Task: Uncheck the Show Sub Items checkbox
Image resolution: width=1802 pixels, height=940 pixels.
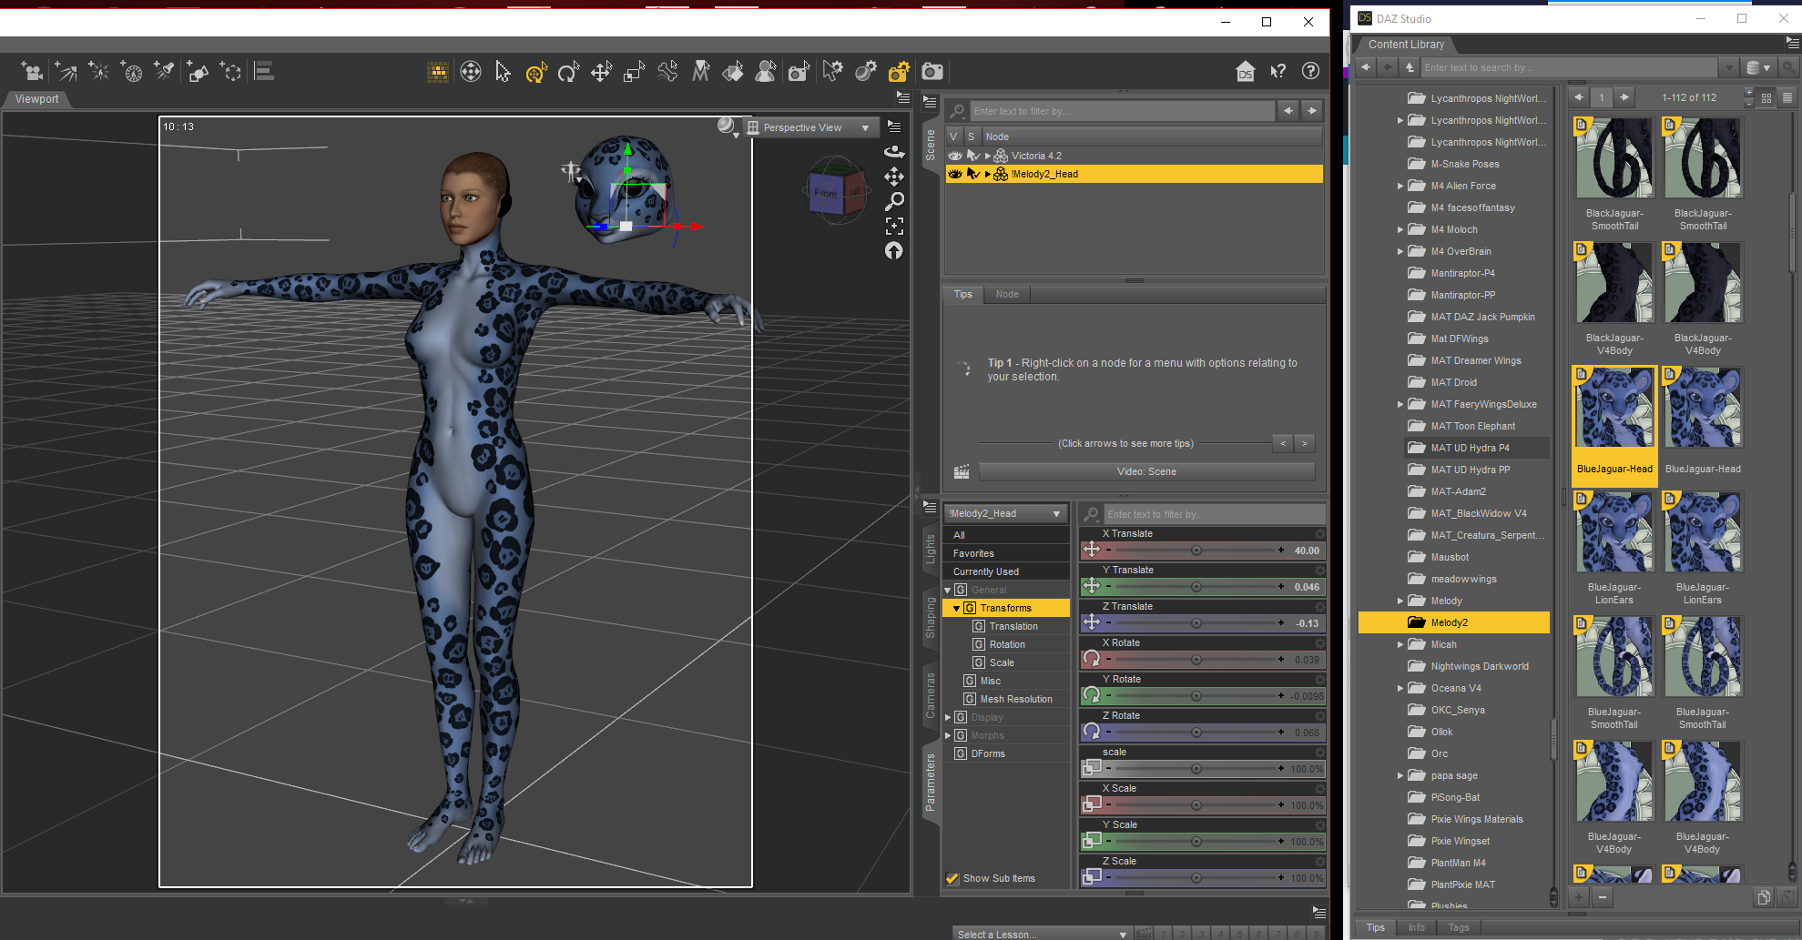Action: click(952, 878)
